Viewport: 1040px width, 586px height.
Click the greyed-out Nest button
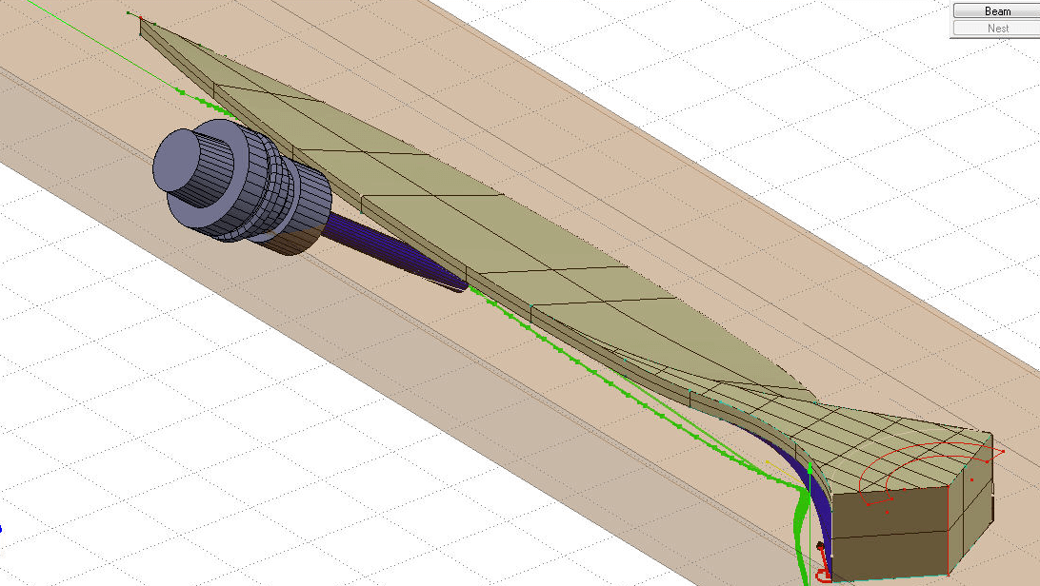point(997,28)
